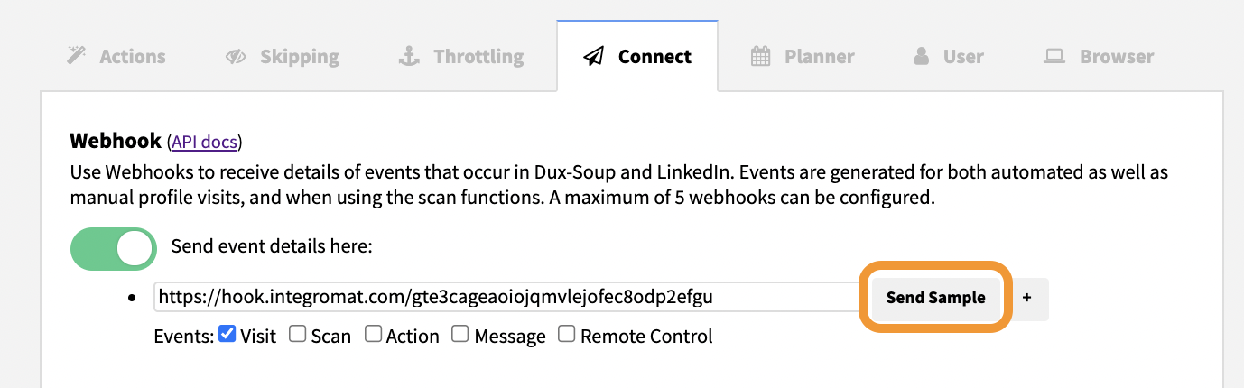The width and height of the screenshot is (1244, 388).
Task: Enable the Scan event checkbox
Action: 297,335
